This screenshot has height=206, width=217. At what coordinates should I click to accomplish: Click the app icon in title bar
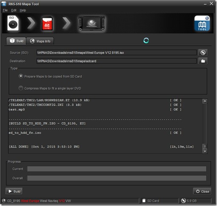(x=4, y=4)
